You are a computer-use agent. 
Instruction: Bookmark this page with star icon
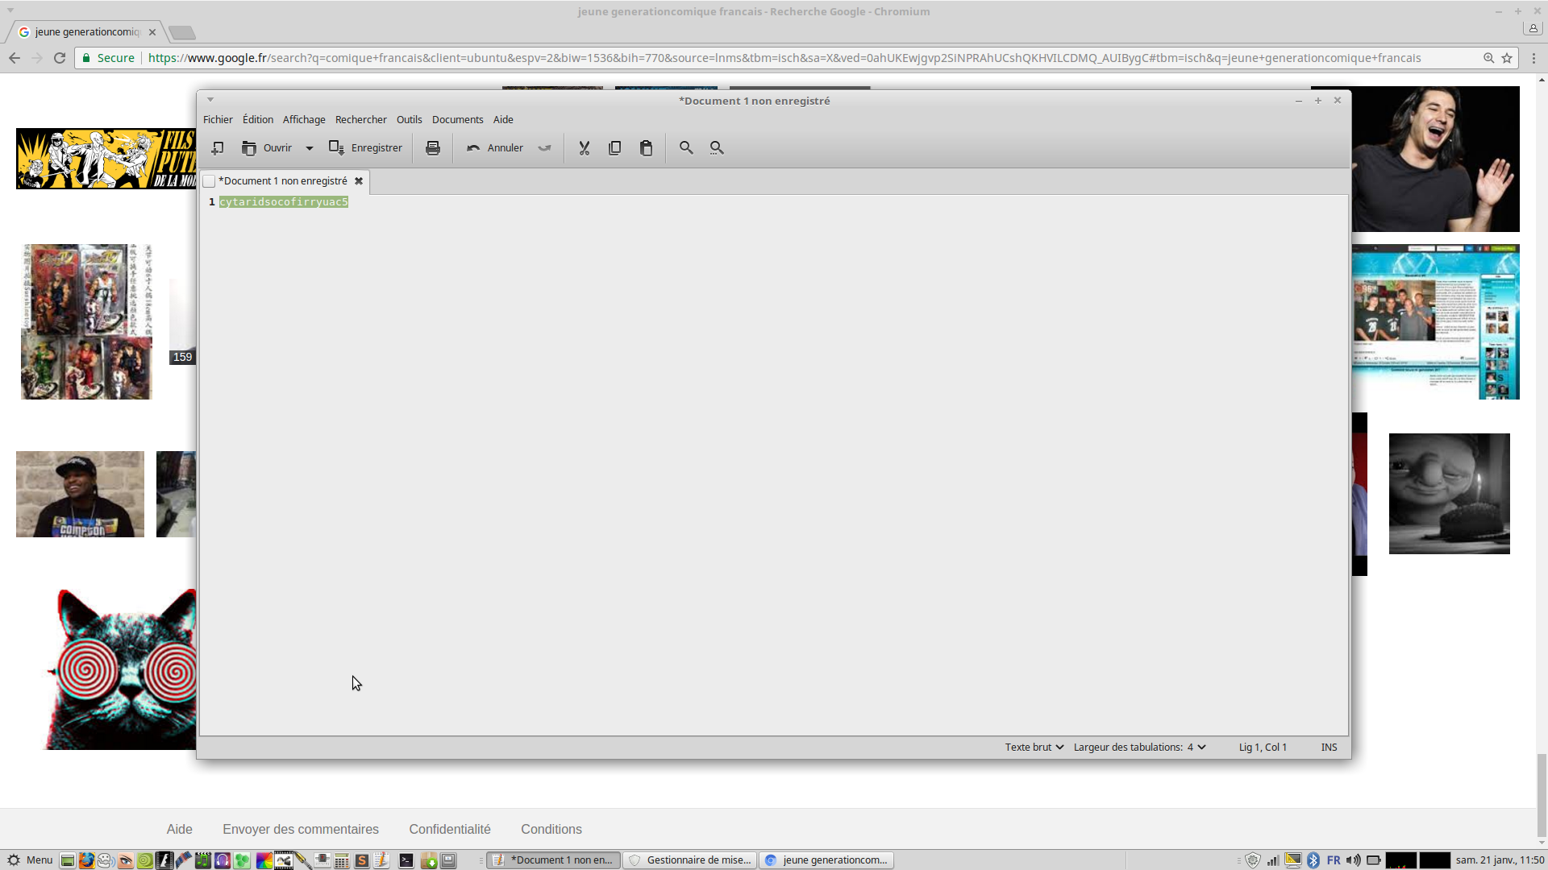click(x=1507, y=58)
